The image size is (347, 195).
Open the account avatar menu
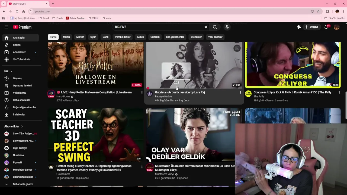coord(337,27)
